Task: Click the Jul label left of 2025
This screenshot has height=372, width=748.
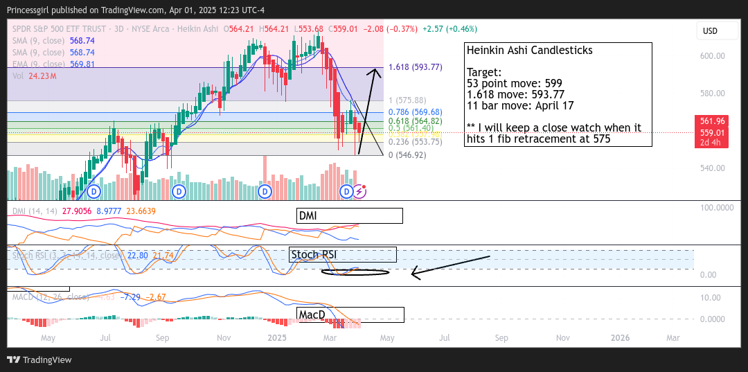Action: 106,338
